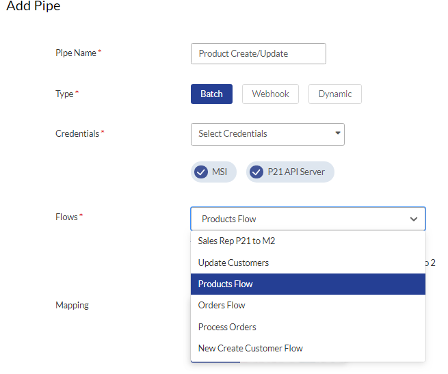
Task: Choose the Dynamic type button
Action: pyautogui.click(x=335, y=94)
